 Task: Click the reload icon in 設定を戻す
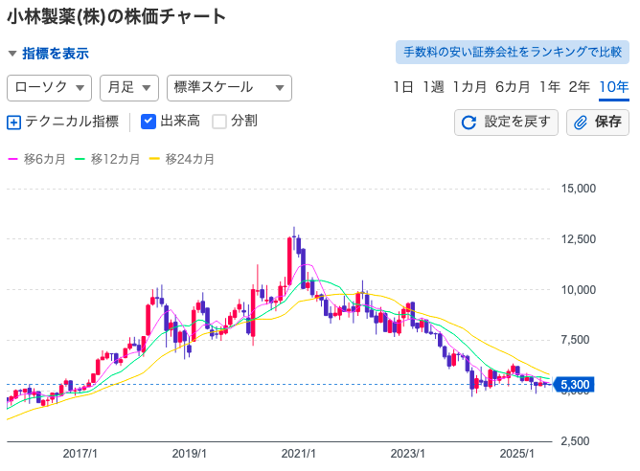(469, 123)
